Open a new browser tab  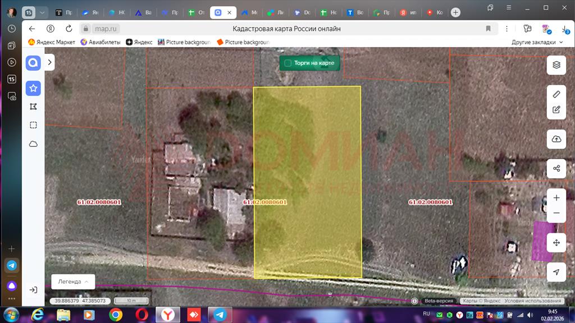tap(455, 12)
